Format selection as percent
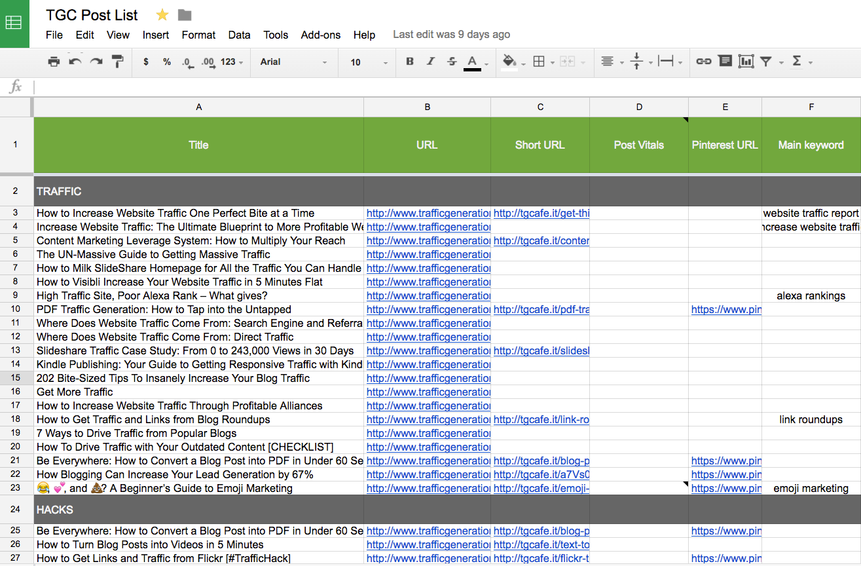This screenshot has height=566, width=861. click(x=167, y=62)
